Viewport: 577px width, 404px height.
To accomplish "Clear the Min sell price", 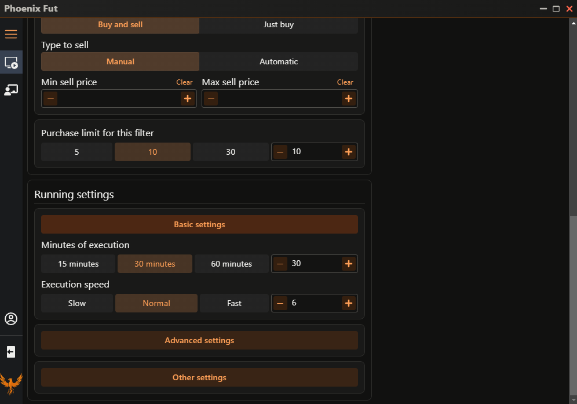I will click(x=184, y=82).
